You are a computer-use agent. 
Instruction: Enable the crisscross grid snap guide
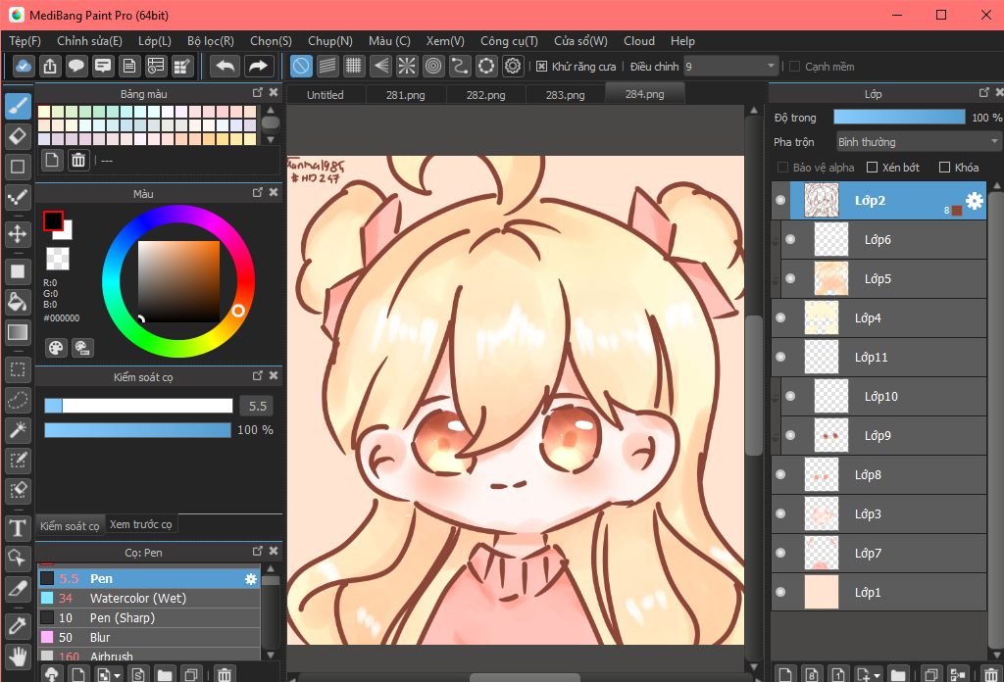(353, 66)
